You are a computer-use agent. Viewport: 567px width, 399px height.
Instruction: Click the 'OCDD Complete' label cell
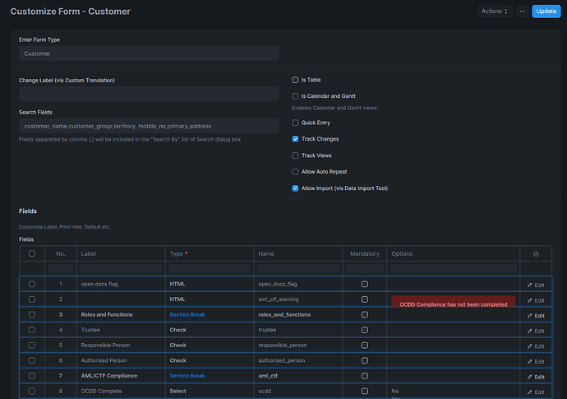point(121,391)
